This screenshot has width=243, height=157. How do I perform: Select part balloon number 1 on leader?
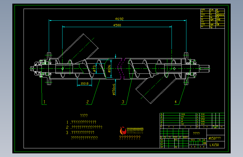[44, 102]
